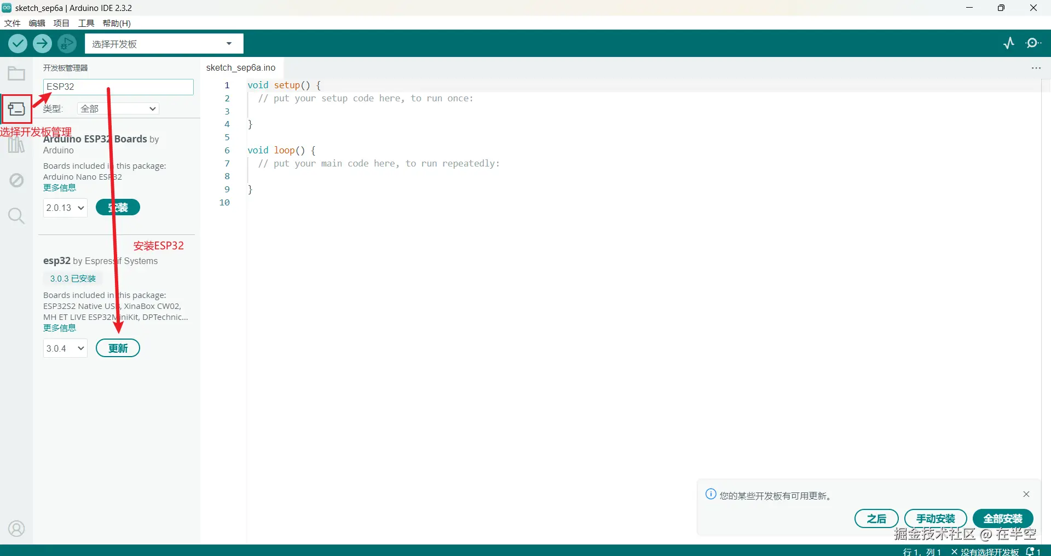This screenshot has height=556, width=1051.
Task: Open the 选择开发板 board selector dropdown
Action: 164,43
